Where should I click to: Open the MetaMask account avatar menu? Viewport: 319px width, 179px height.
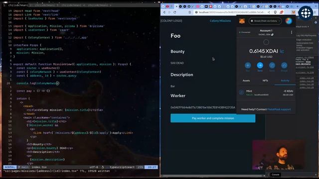[289, 21]
